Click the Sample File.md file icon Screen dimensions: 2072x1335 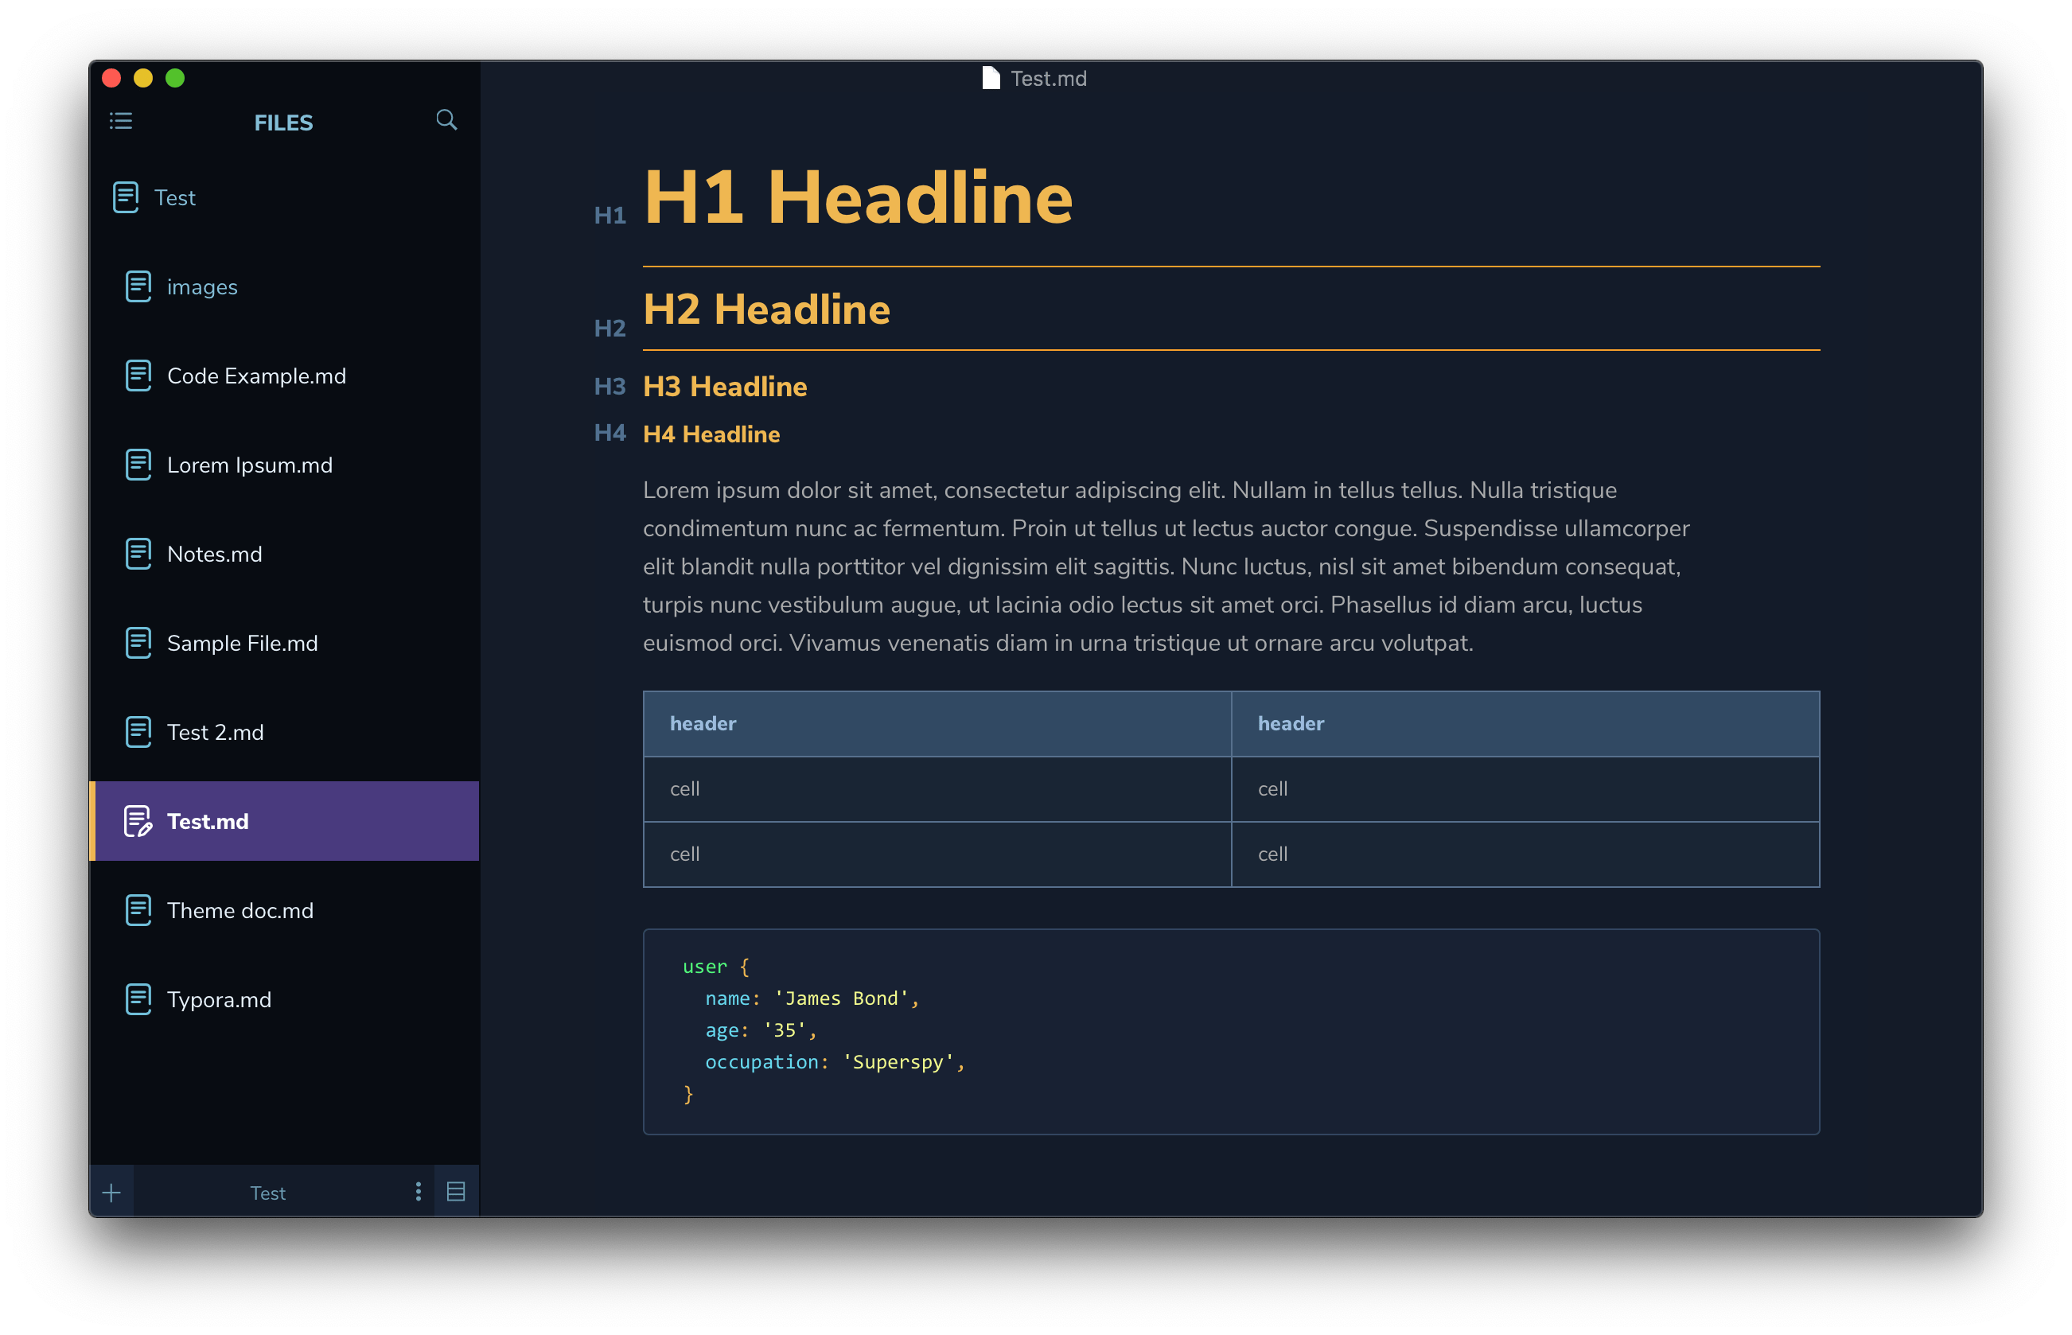point(138,643)
